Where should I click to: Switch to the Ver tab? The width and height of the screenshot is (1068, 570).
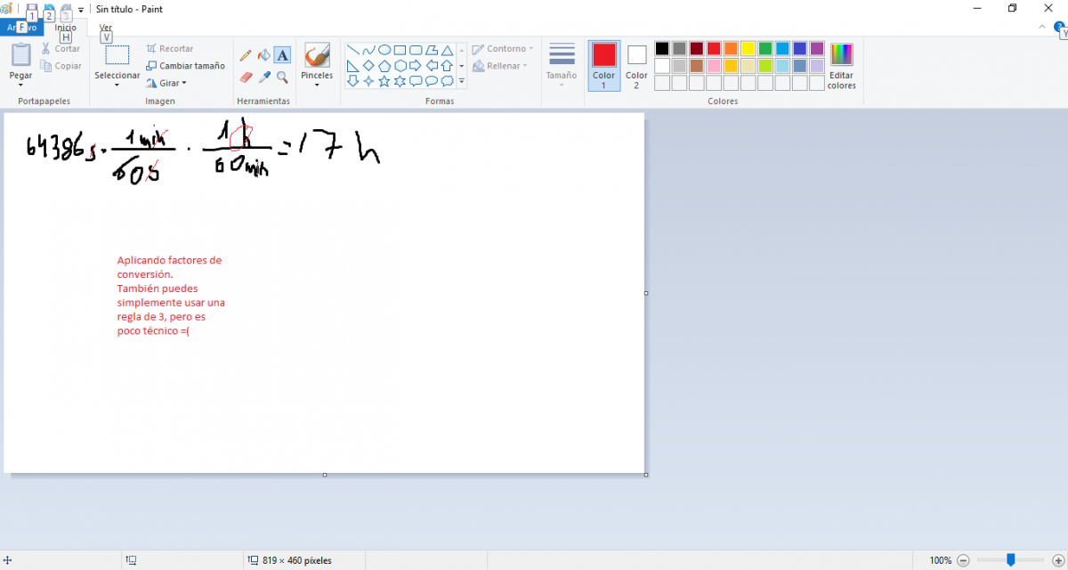[106, 28]
